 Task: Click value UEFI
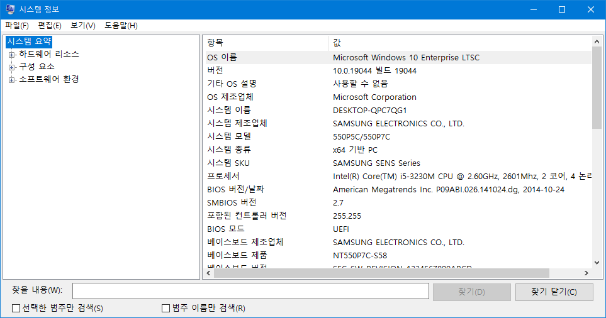(341, 229)
